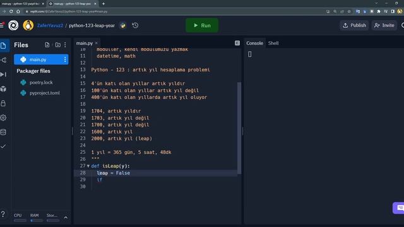Switch to the main.py editor tab

pyautogui.click(x=84, y=43)
